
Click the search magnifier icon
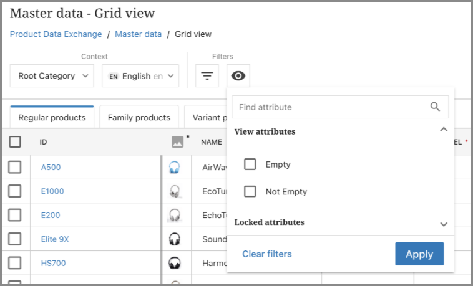click(436, 107)
